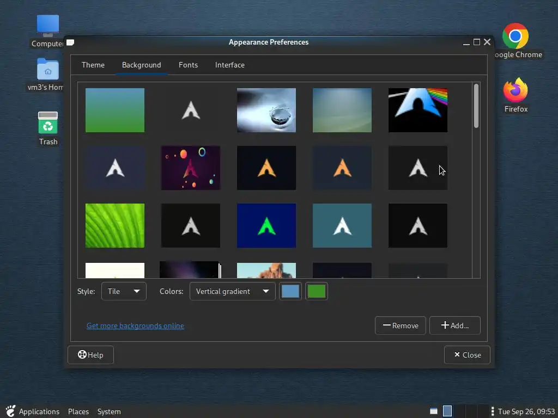Open the Places menu

coord(78,411)
